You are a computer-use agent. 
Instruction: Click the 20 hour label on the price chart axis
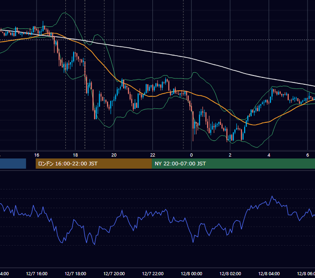tap(114, 155)
